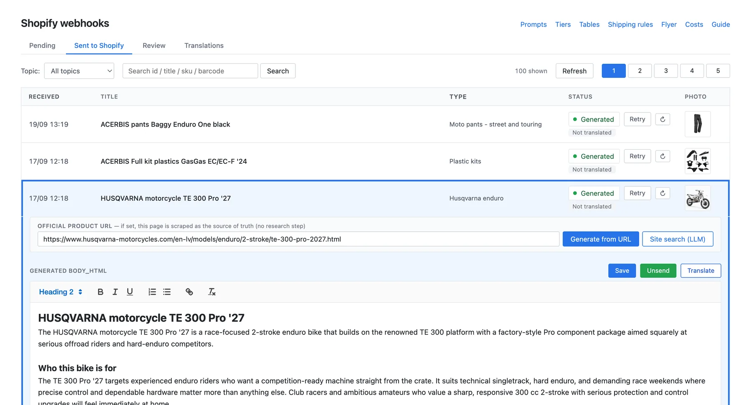The height and width of the screenshot is (405, 751).
Task: Toggle underline formatting in editor toolbar
Action: 130,292
